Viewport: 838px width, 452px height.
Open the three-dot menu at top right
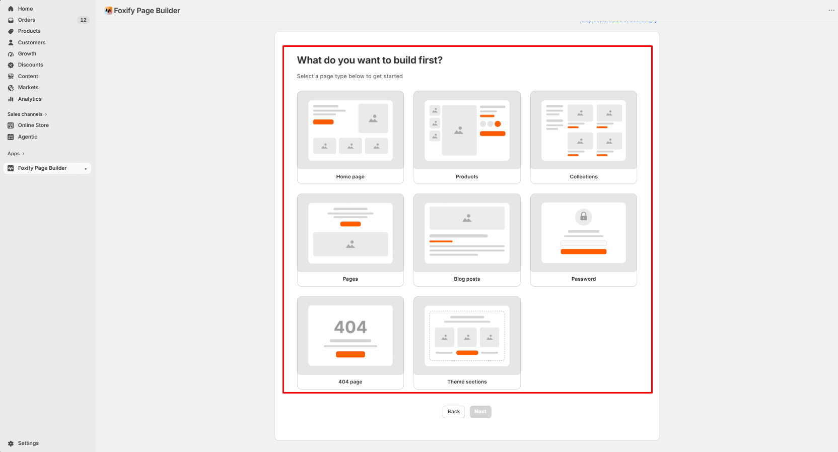[x=831, y=10]
